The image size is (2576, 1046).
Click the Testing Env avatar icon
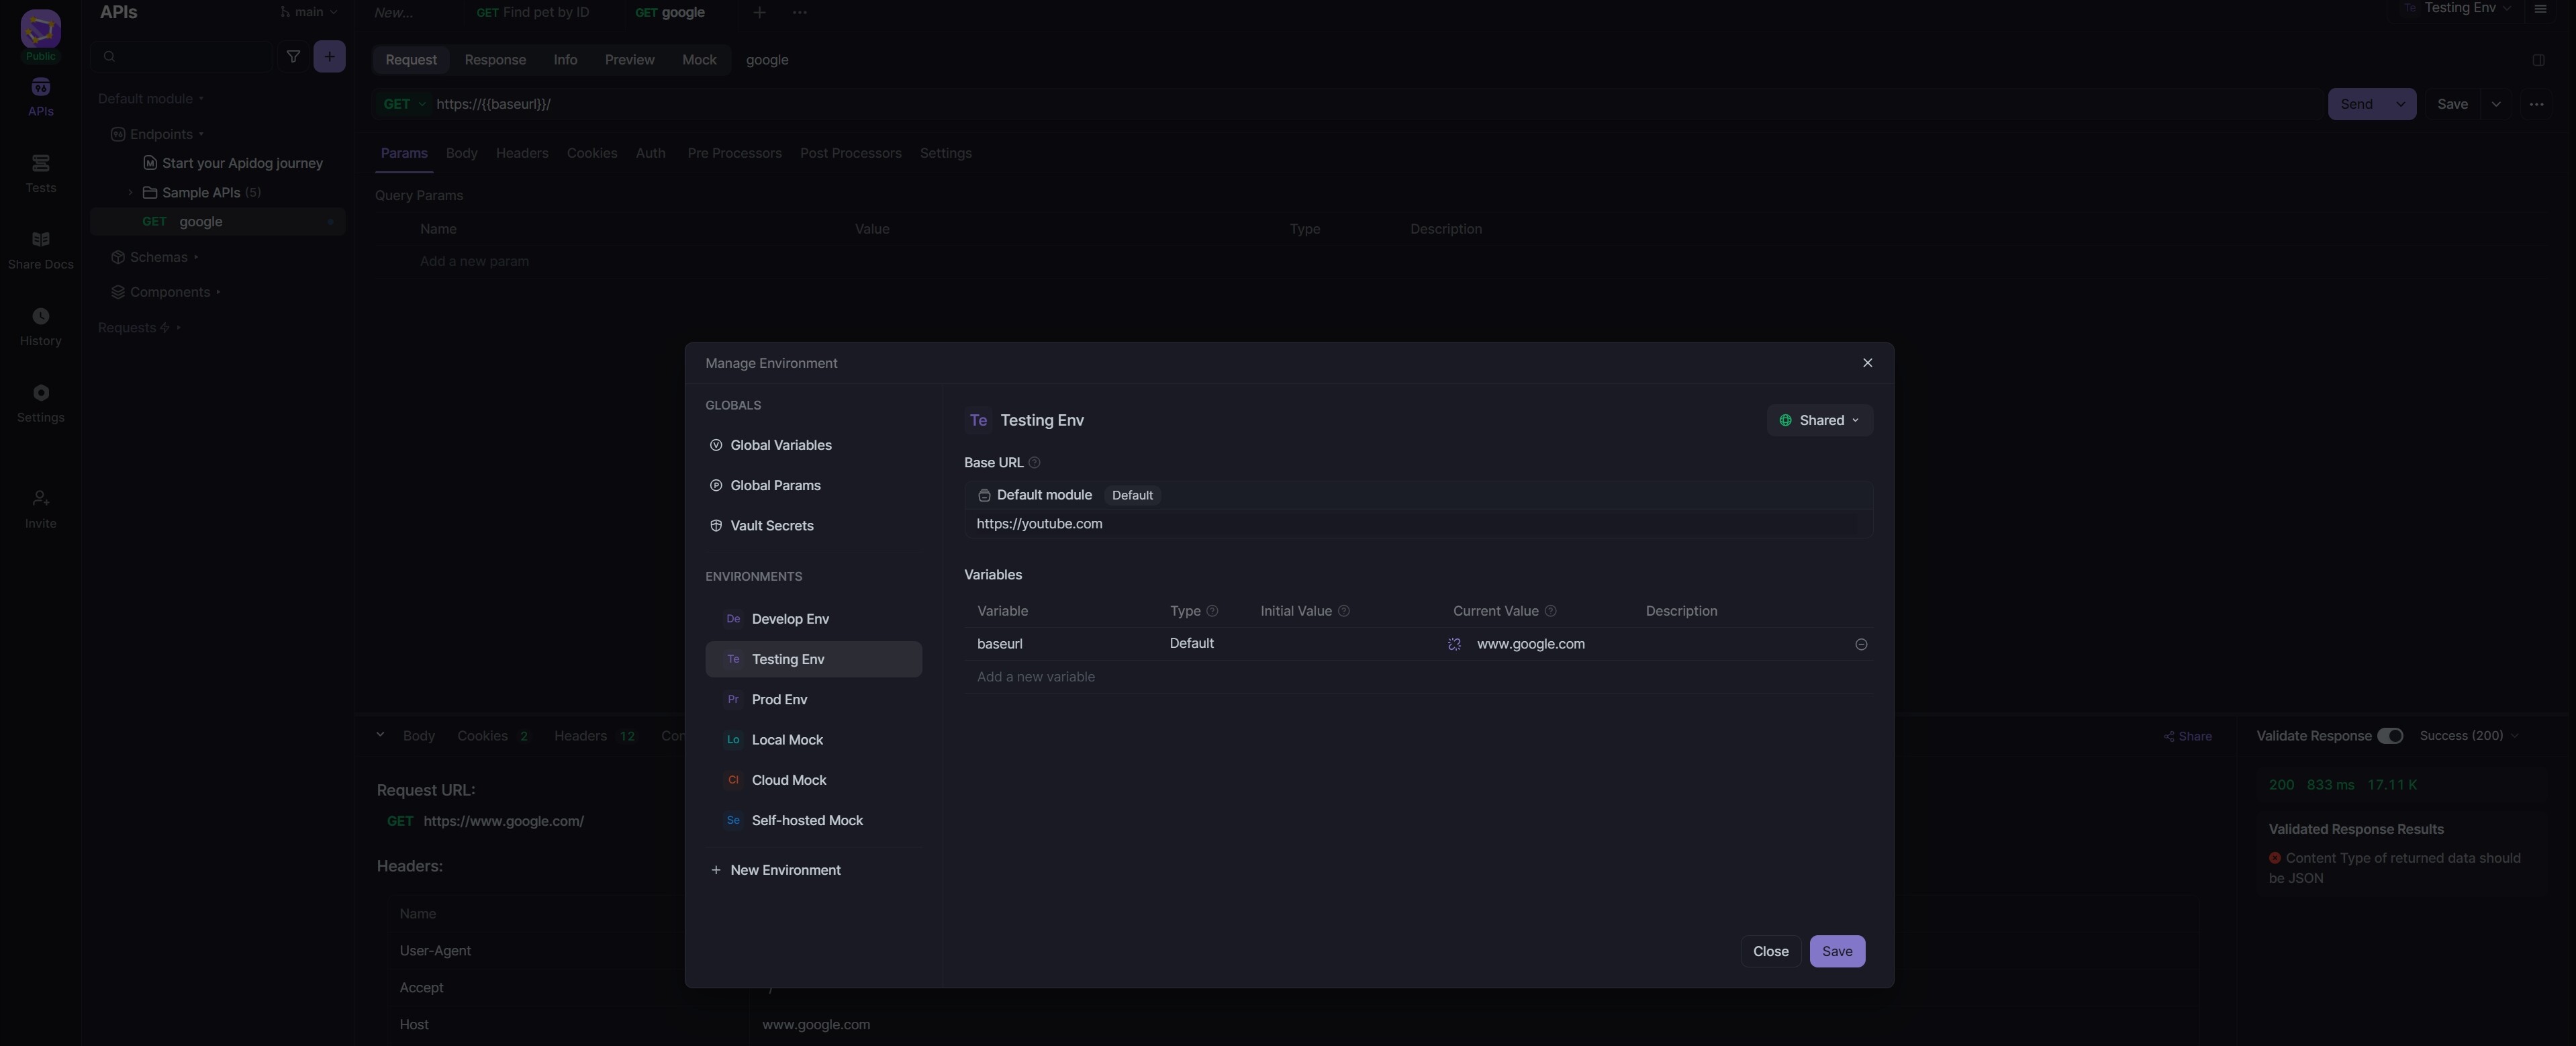pyautogui.click(x=978, y=421)
